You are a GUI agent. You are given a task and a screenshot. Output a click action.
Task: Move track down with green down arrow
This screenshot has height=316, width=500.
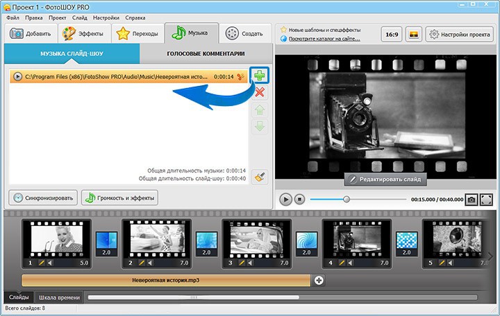pos(260,127)
